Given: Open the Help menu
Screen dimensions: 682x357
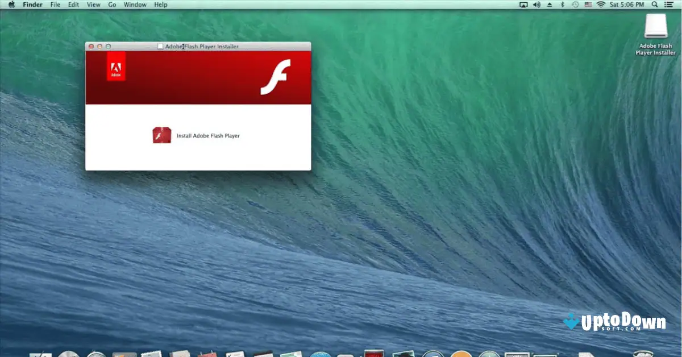Looking at the screenshot, I should pos(161,5).
